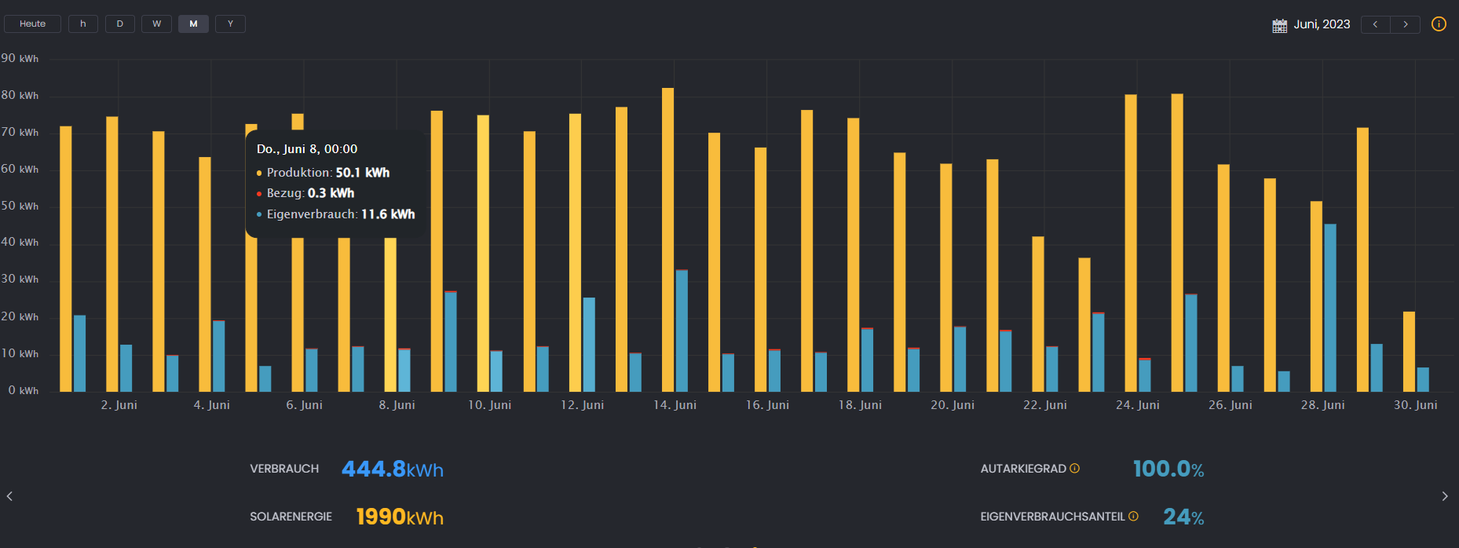
Task: Click the 2. Juni axis label
Action: coord(119,405)
